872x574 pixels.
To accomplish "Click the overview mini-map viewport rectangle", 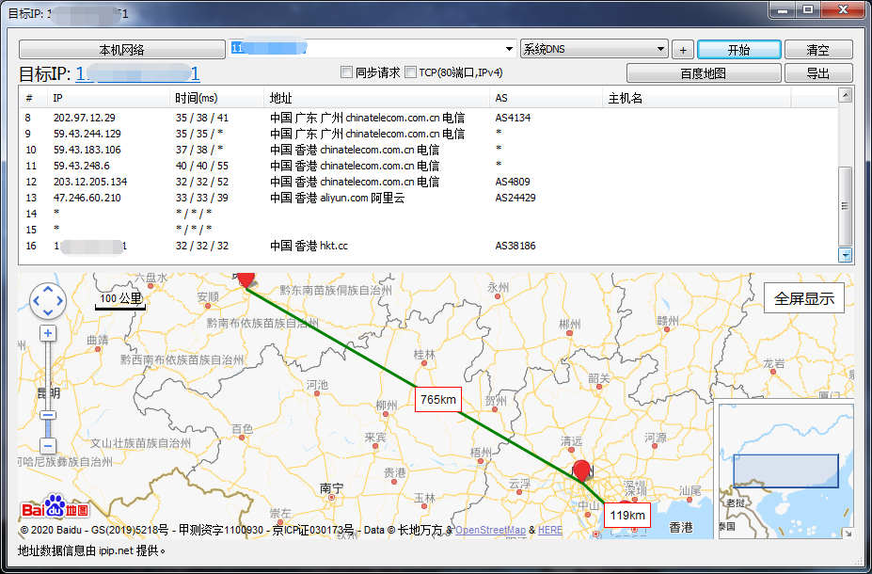I will pyautogui.click(x=785, y=471).
